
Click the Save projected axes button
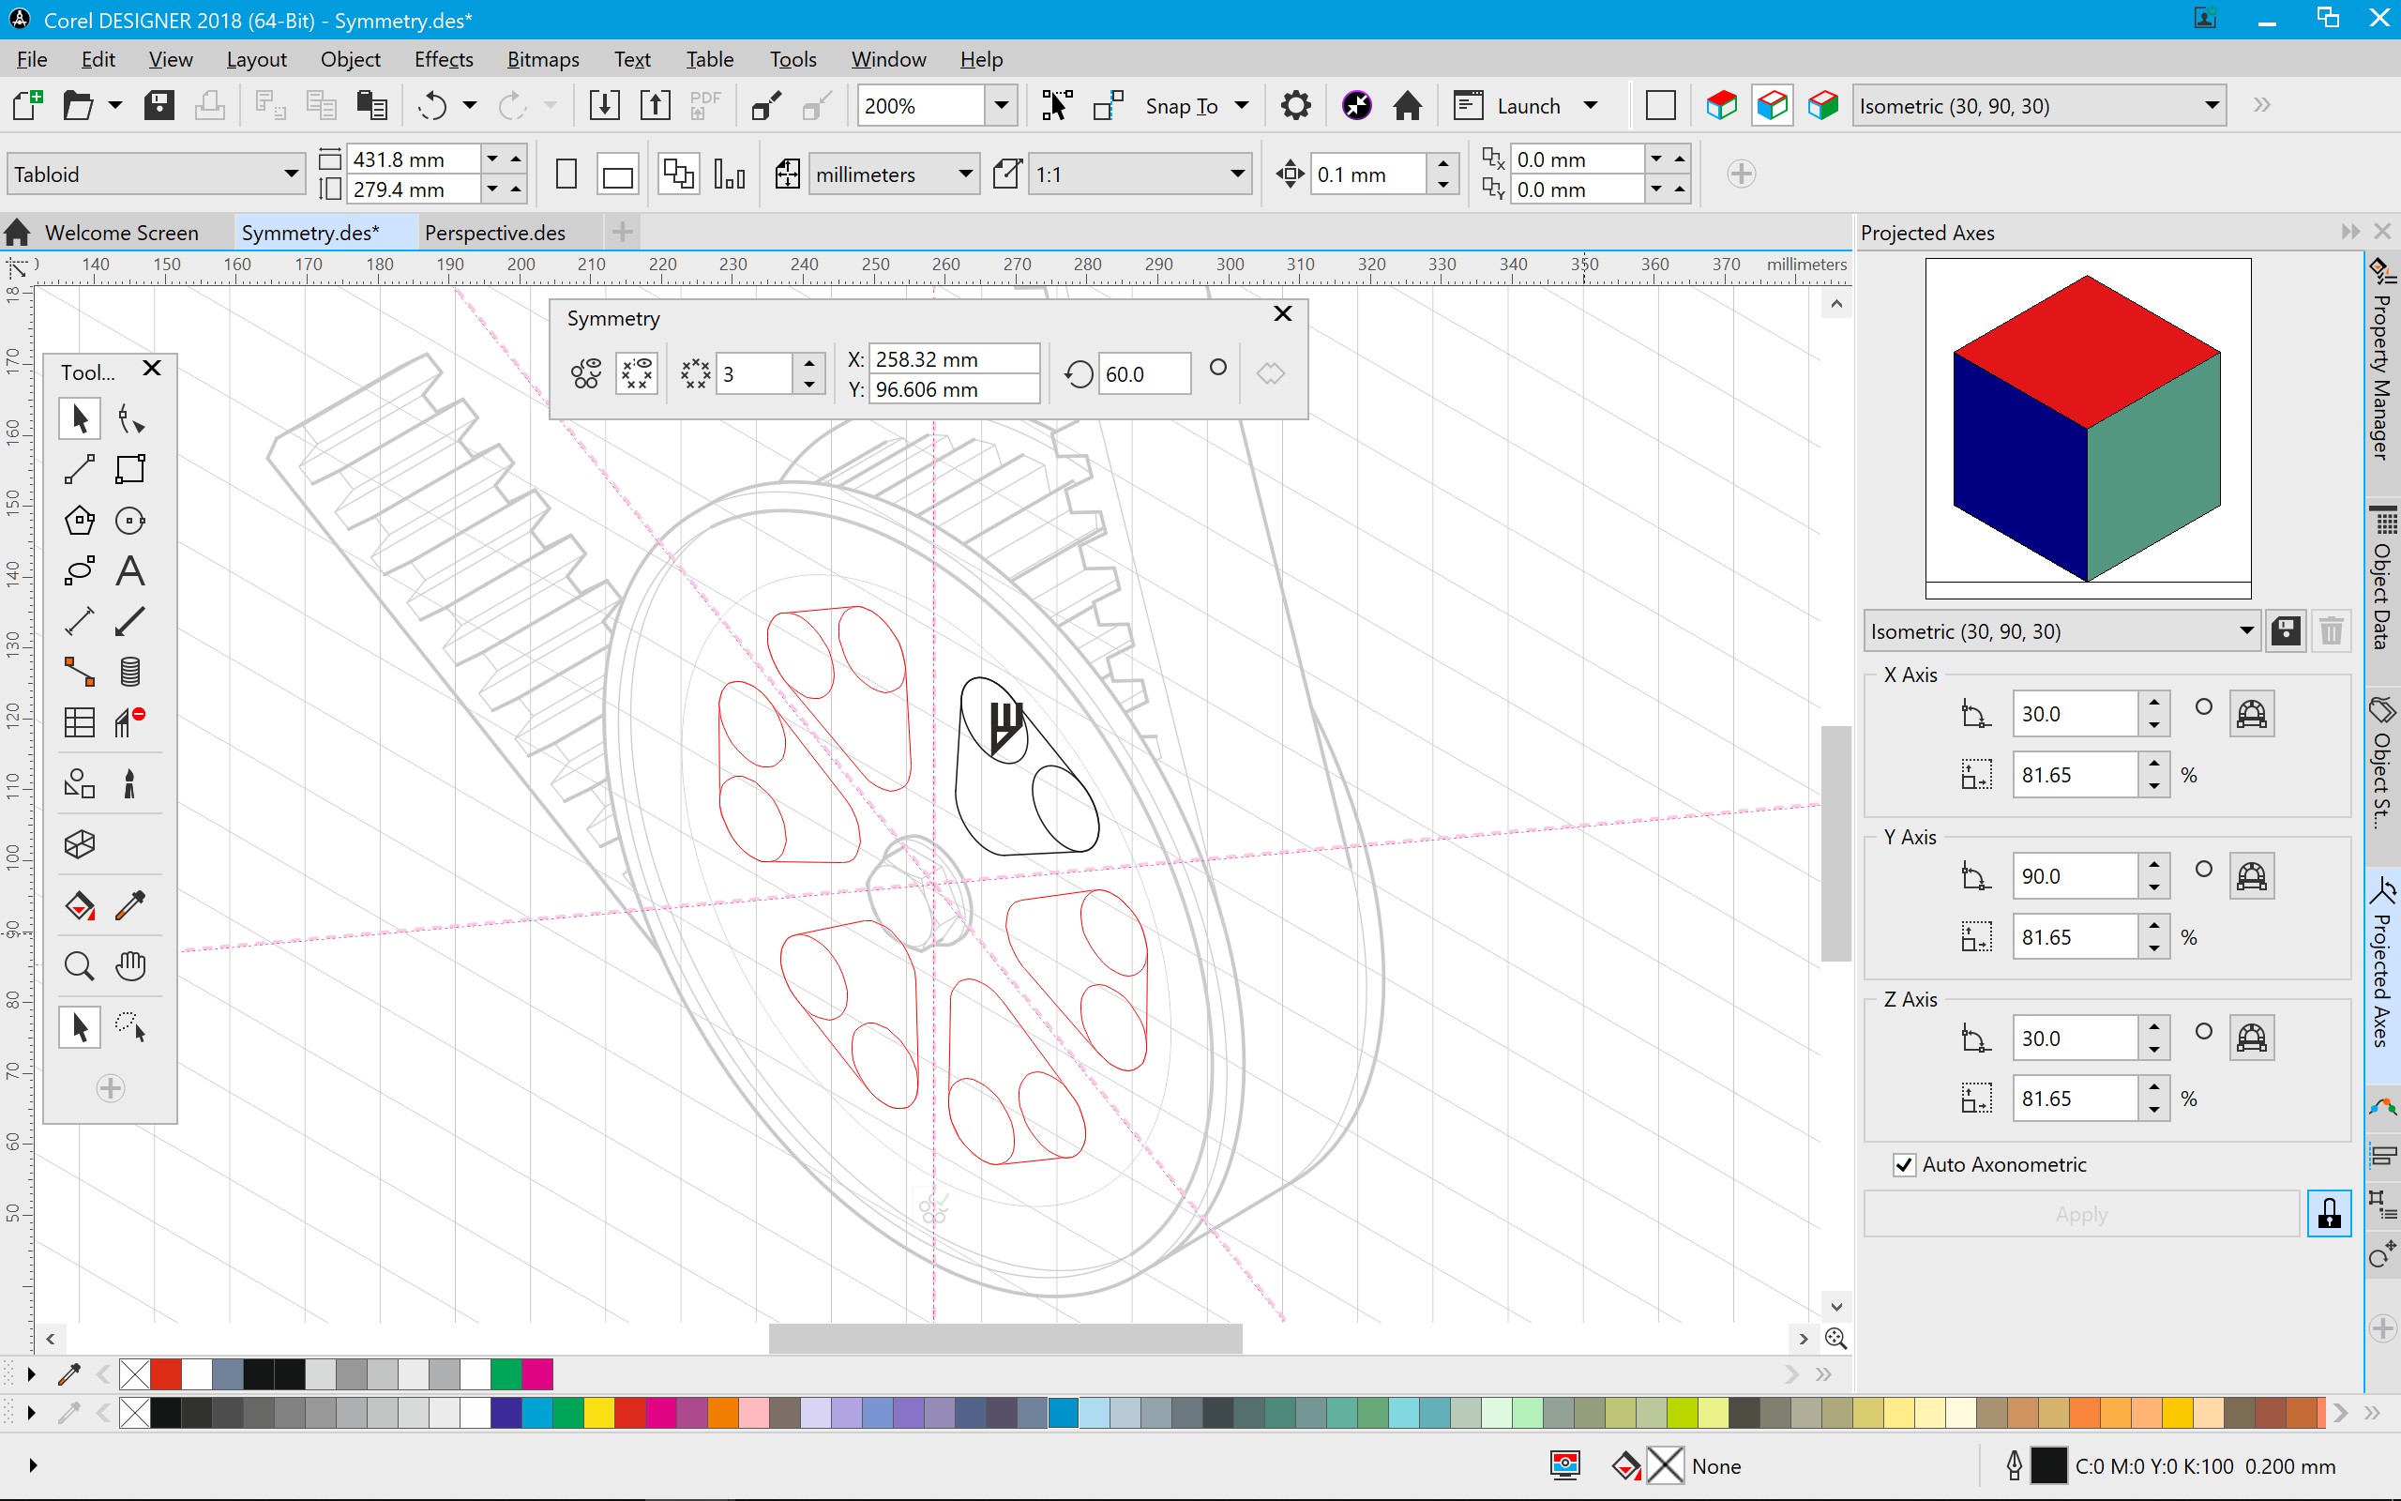pos(2286,628)
